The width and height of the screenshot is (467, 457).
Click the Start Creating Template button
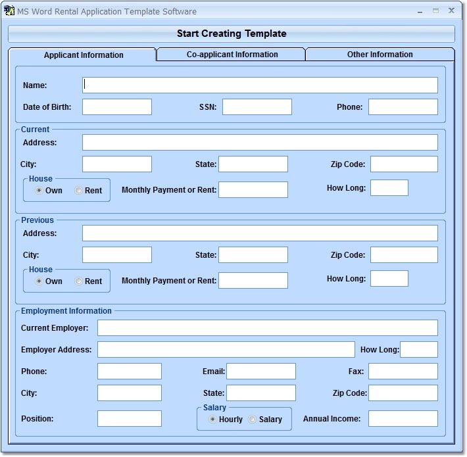point(232,34)
